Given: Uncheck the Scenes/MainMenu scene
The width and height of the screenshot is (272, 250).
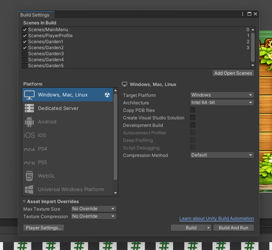Looking at the screenshot, I should coord(25,30).
